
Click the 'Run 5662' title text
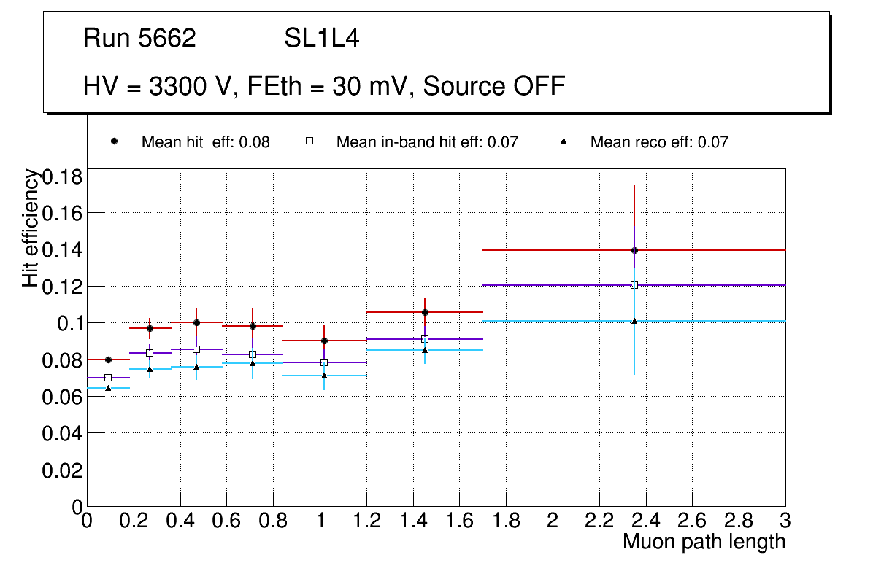(139, 39)
